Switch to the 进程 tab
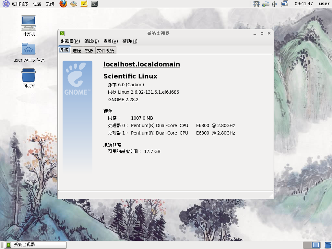Image resolution: width=332 pixels, height=249 pixels. tap(77, 50)
